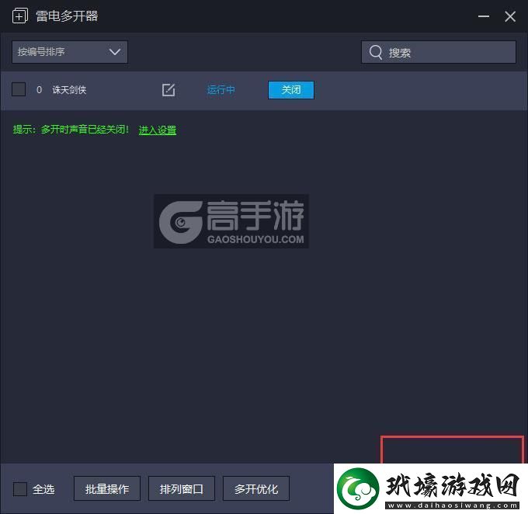Open the 按编号排序 sort dropdown

click(x=70, y=52)
